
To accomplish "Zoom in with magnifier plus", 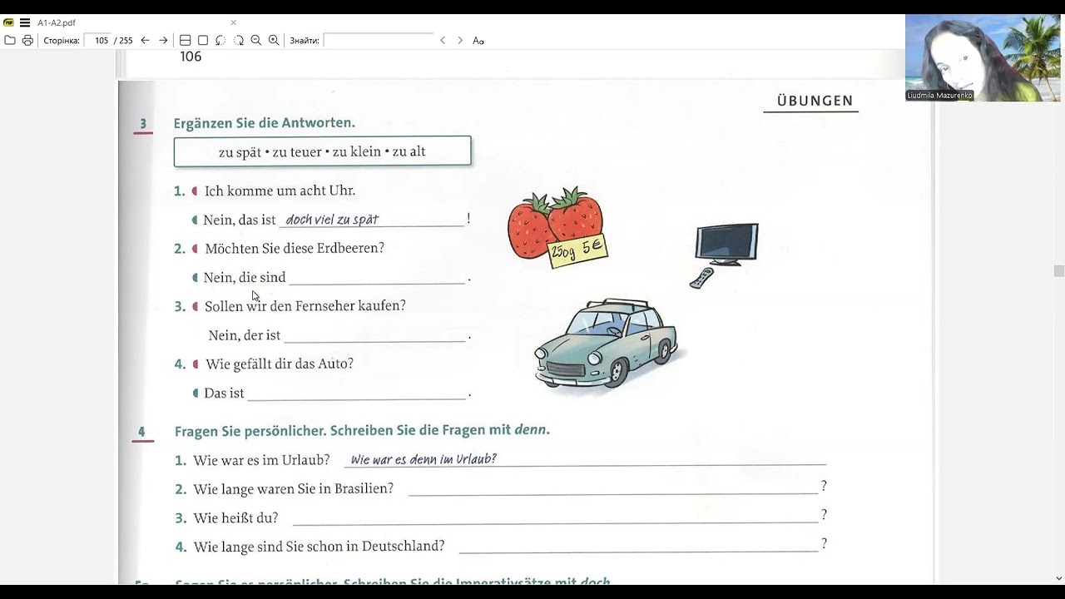I will [274, 40].
